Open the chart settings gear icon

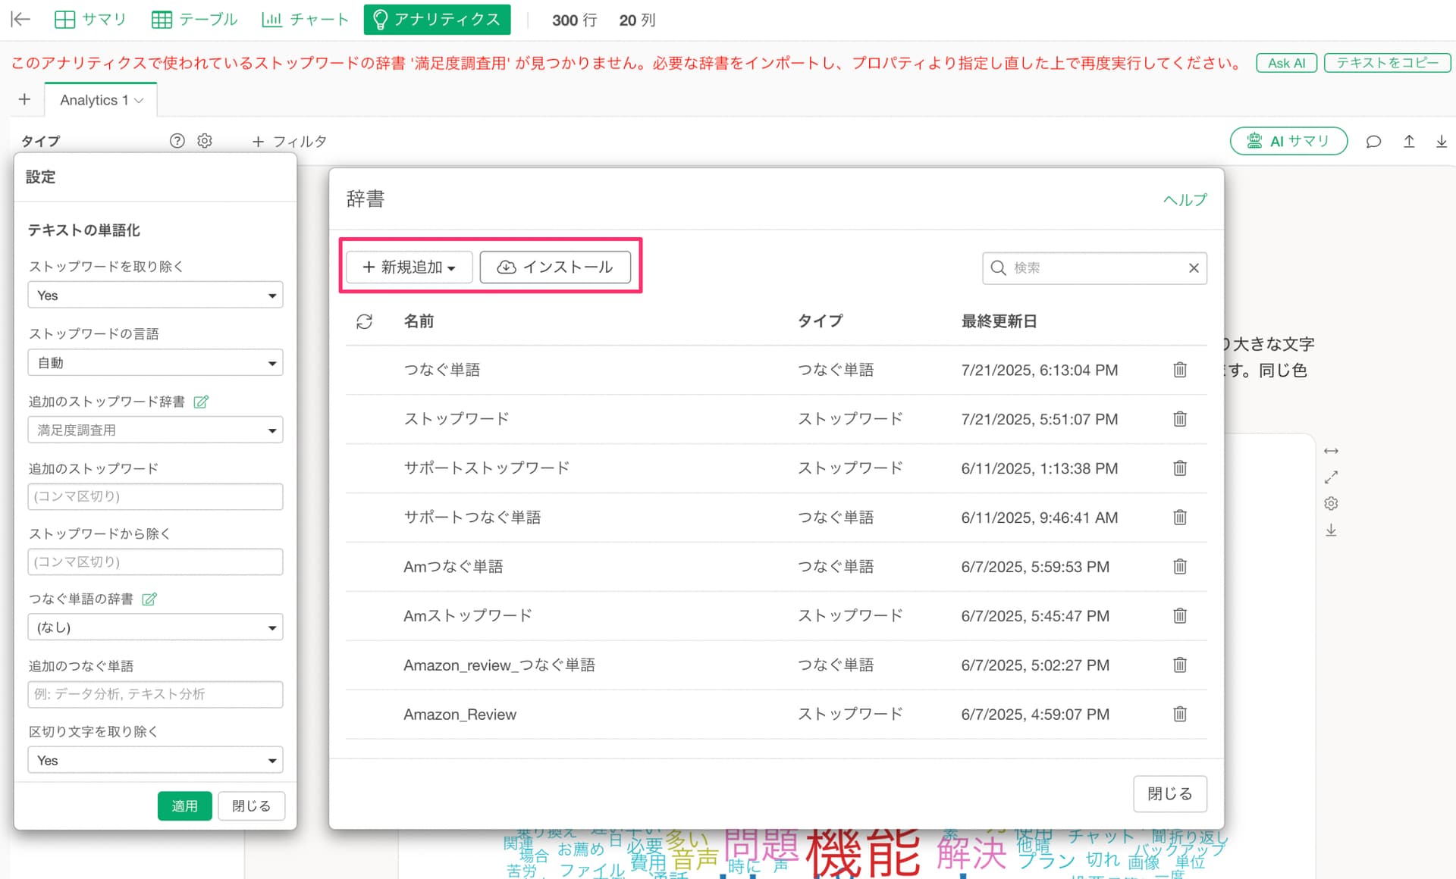point(1331,504)
